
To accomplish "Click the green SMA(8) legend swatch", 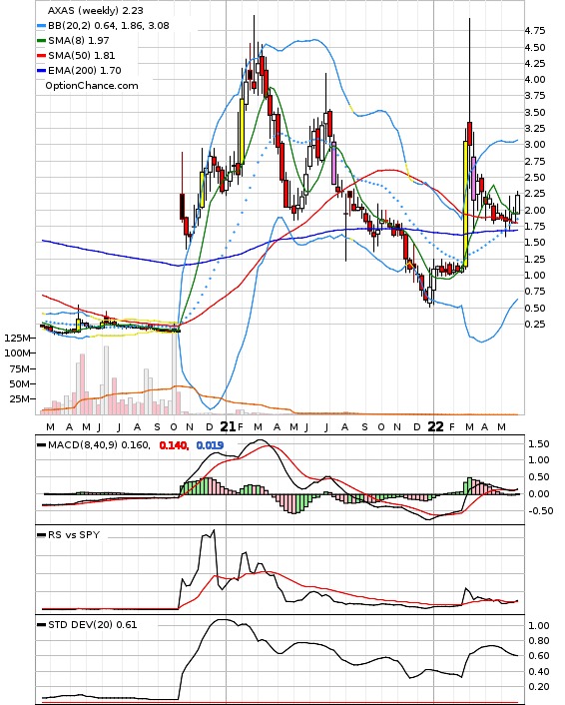I will (41, 41).
